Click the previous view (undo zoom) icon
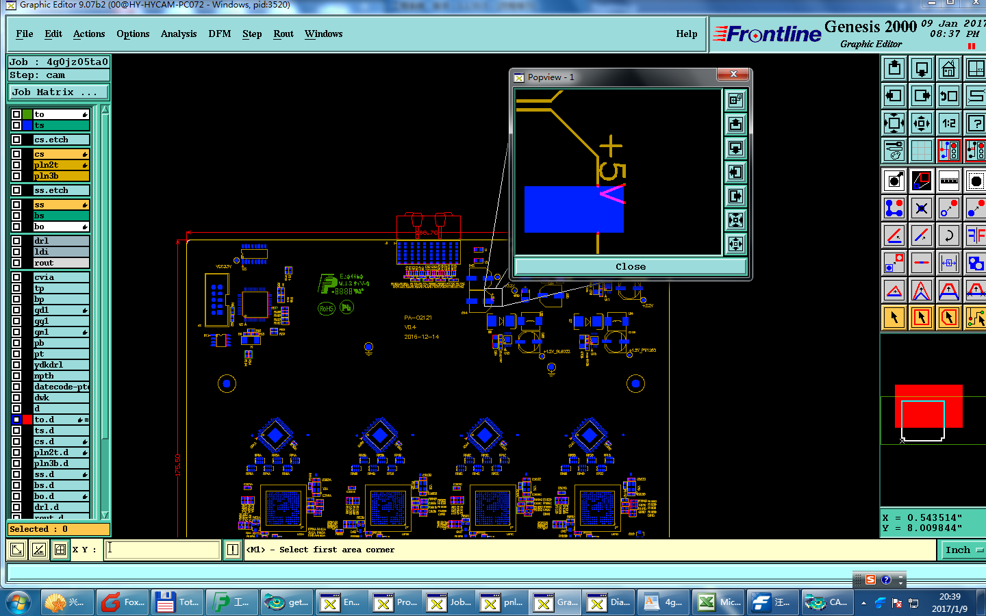This screenshot has width=986, height=616. (949, 96)
